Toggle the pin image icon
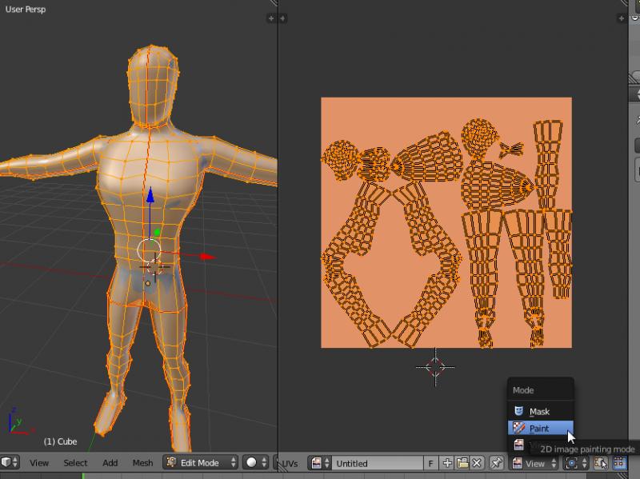 click(496, 463)
